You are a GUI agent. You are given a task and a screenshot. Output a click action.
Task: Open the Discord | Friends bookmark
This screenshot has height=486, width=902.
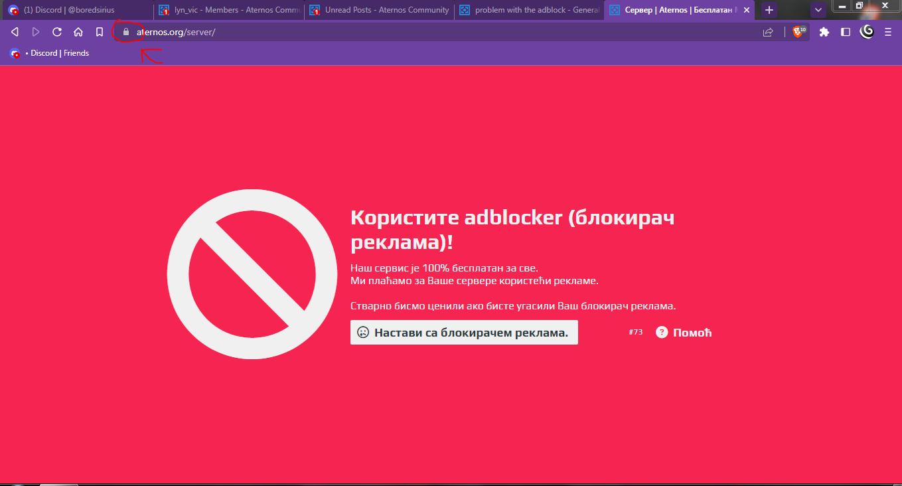(x=49, y=53)
